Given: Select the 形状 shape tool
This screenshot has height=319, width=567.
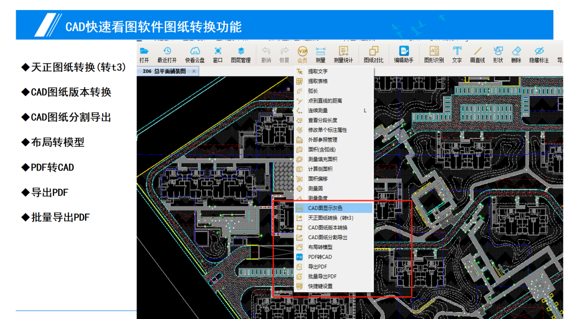Looking at the screenshot, I should [x=497, y=54].
